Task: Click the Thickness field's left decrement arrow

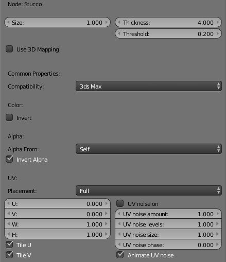Action: click(x=119, y=22)
